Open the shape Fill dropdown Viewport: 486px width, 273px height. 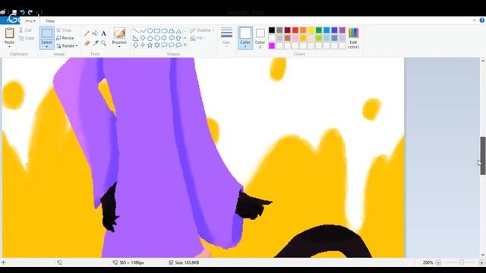(x=197, y=38)
